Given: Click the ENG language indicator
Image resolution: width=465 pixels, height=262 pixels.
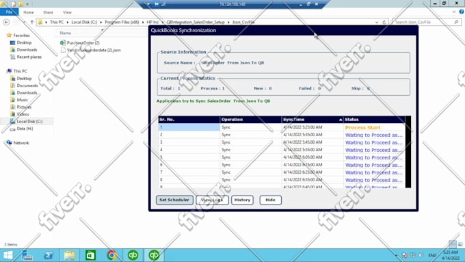Looking at the screenshot, I should click(432, 255).
